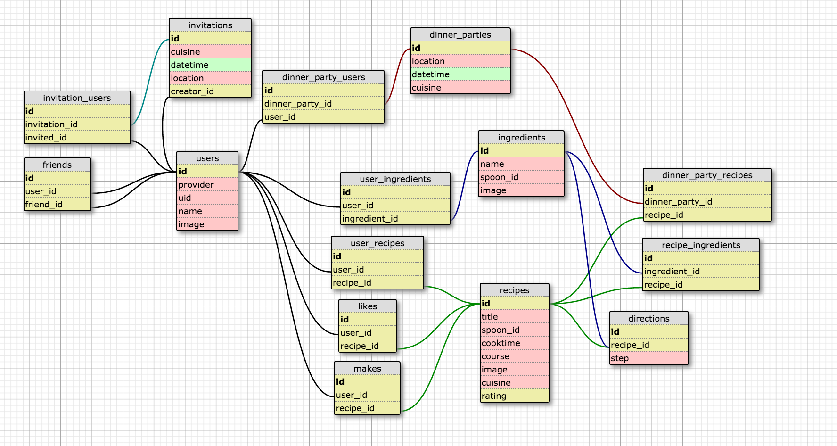Select spoon_id in ingredients table
This screenshot has width=837, height=446.
coord(521,177)
